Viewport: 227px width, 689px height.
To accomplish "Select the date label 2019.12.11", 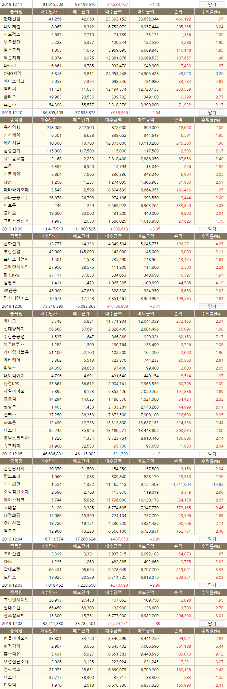I will click(12, 5).
